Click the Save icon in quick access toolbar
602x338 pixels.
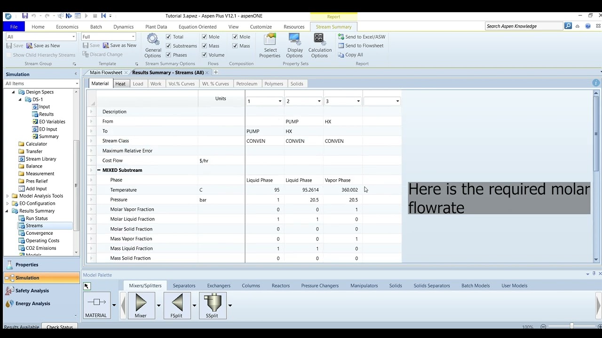[25, 16]
